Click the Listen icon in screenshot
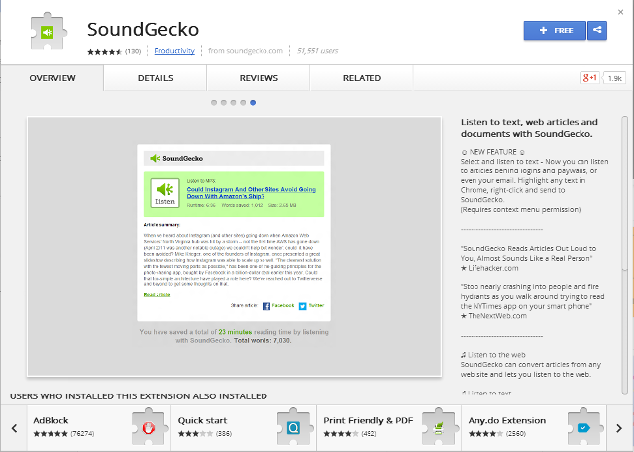 point(165,193)
